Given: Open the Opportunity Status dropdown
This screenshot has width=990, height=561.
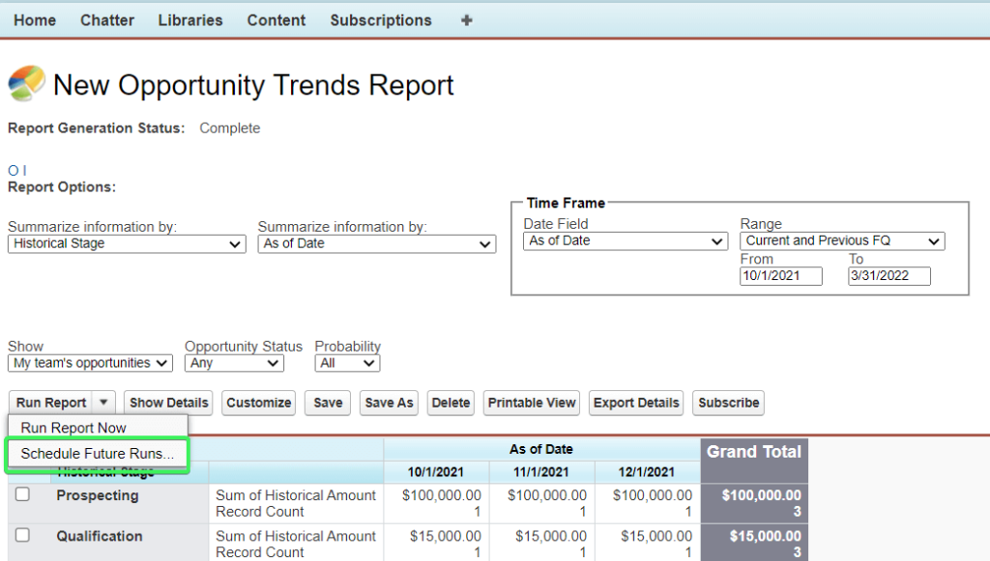Looking at the screenshot, I should tap(234, 363).
